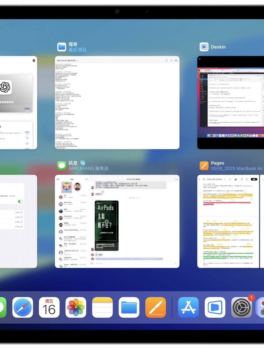Screen dimensions: 264x349
Task: Switch to the Files recent items window
Action: point(117,102)
